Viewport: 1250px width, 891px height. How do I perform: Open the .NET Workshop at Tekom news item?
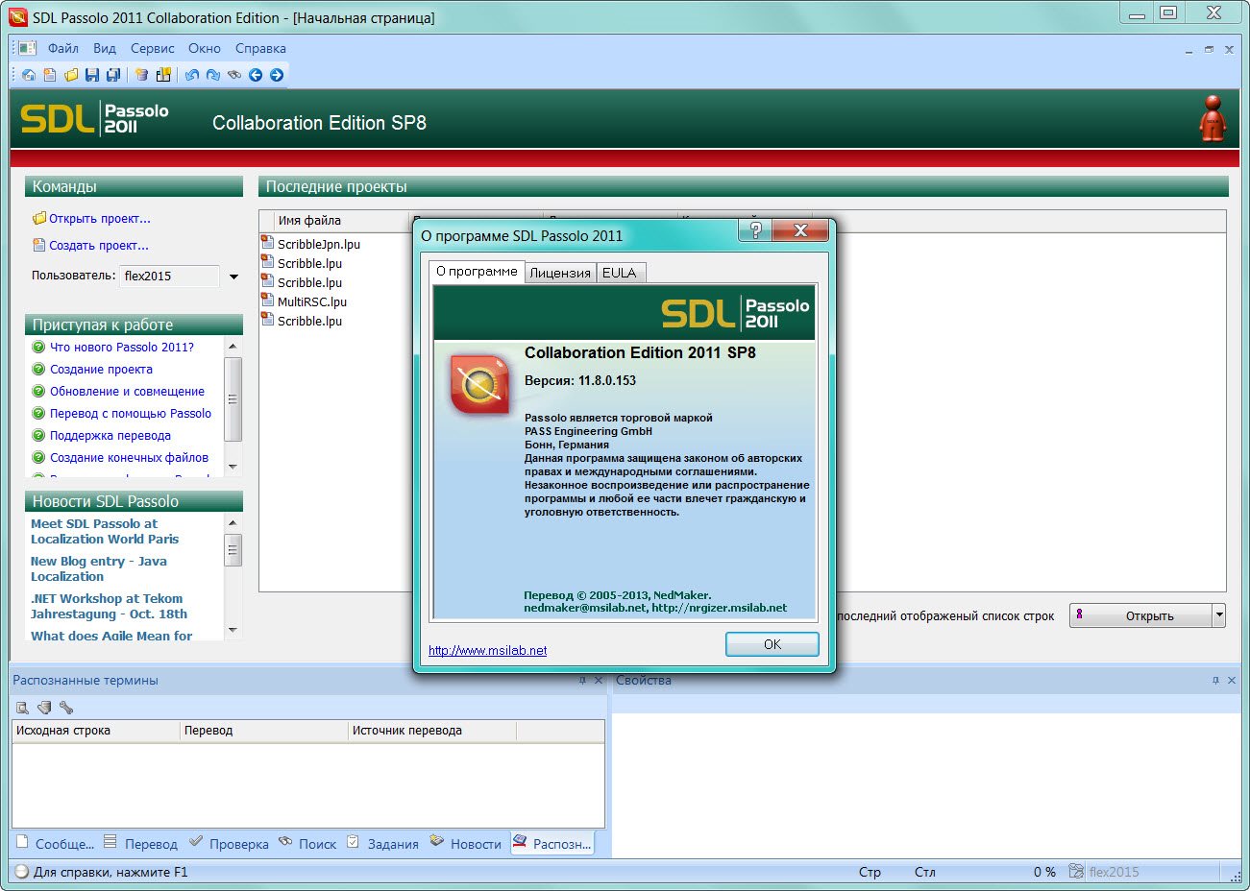[x=110, y=606]
